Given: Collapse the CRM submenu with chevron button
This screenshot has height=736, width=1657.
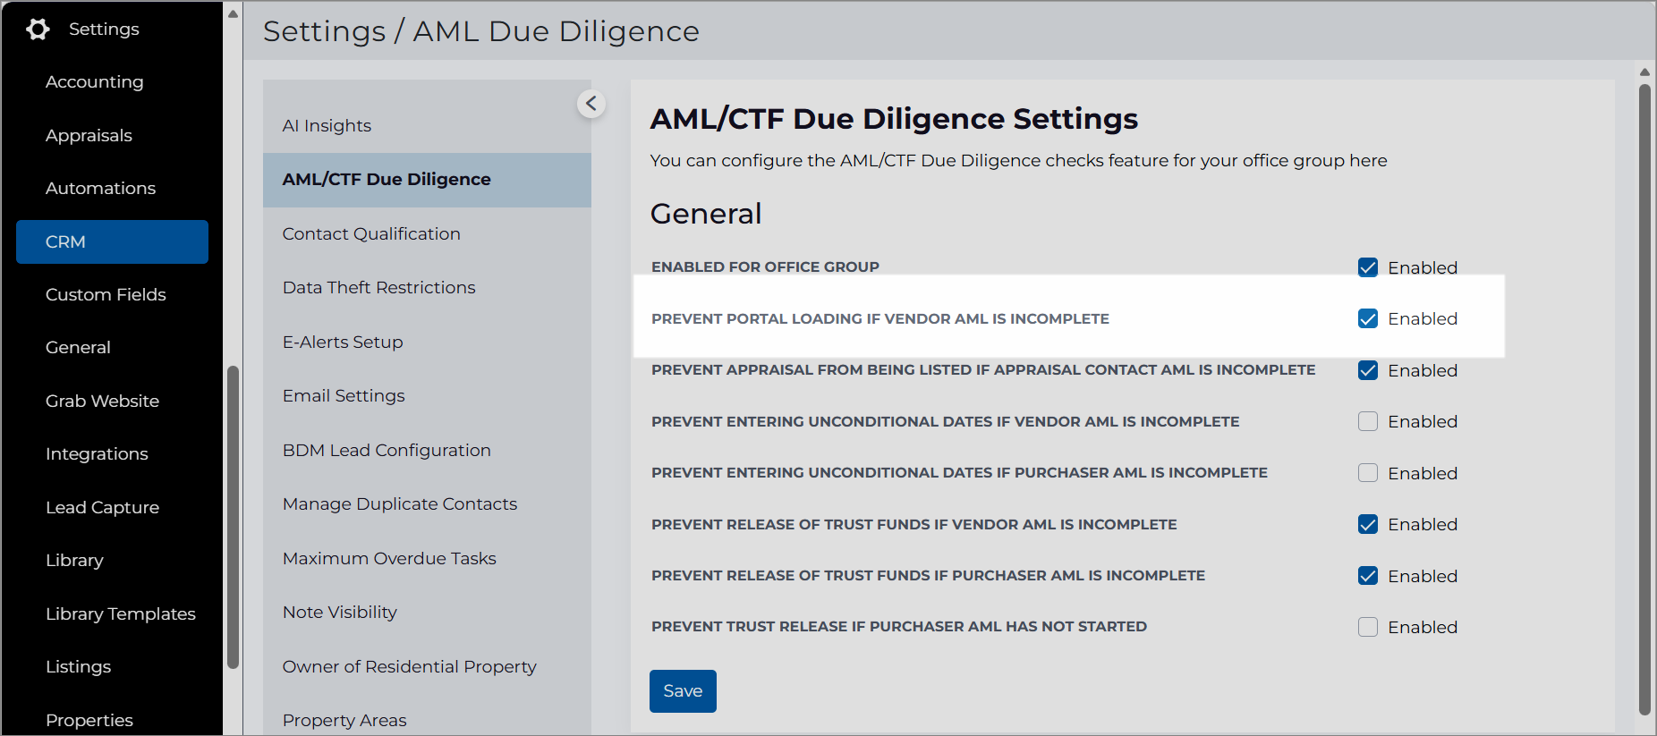Looking at the screenshot, I should pos(591,104).
